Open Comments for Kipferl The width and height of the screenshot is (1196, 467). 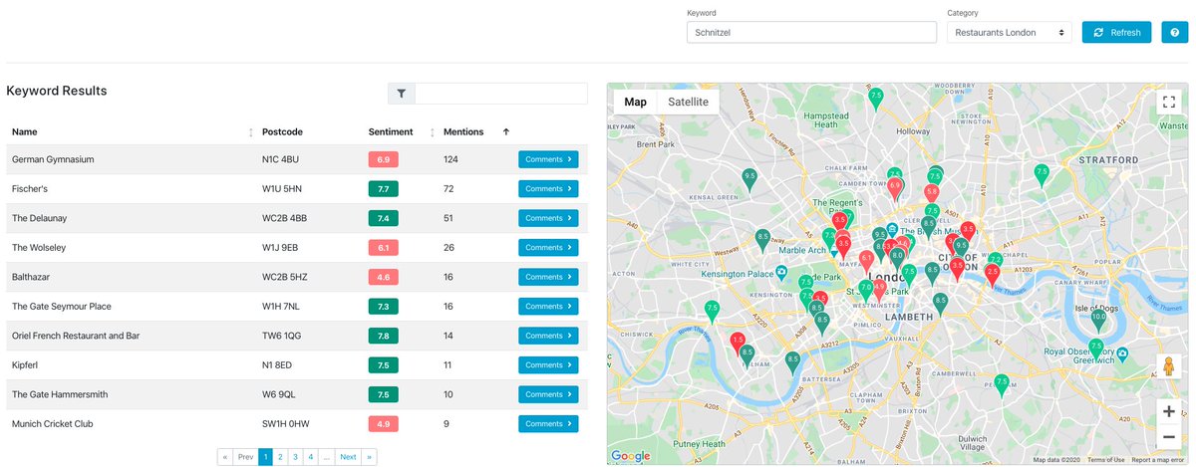tap(548, 365)
